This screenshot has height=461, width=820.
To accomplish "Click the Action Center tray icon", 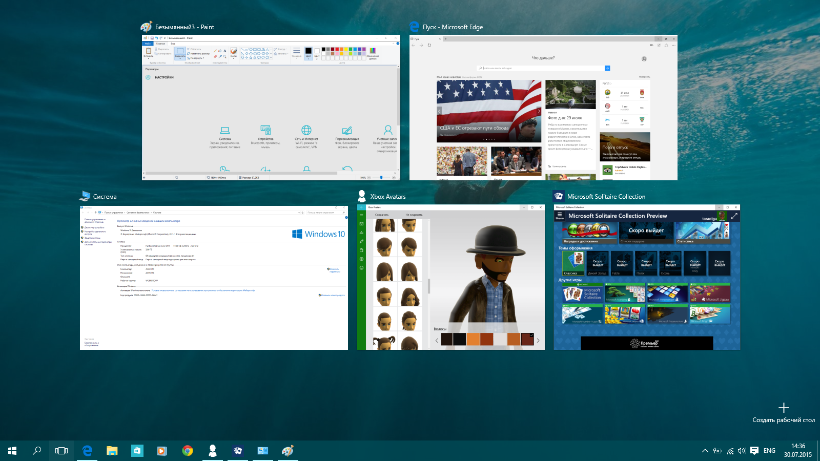I will point(754,451).
